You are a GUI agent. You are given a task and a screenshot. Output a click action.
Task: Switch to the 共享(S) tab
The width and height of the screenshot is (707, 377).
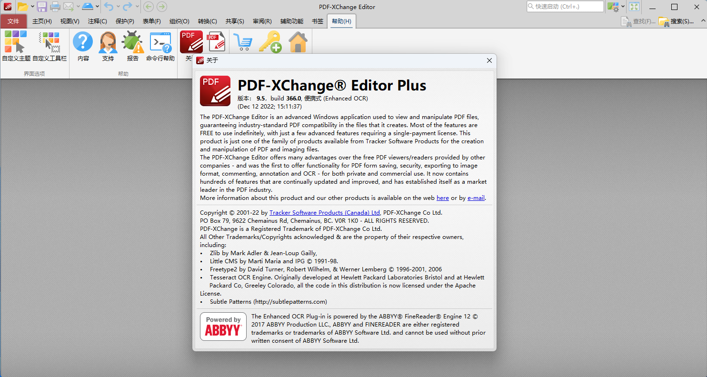(x=235, y=21)
